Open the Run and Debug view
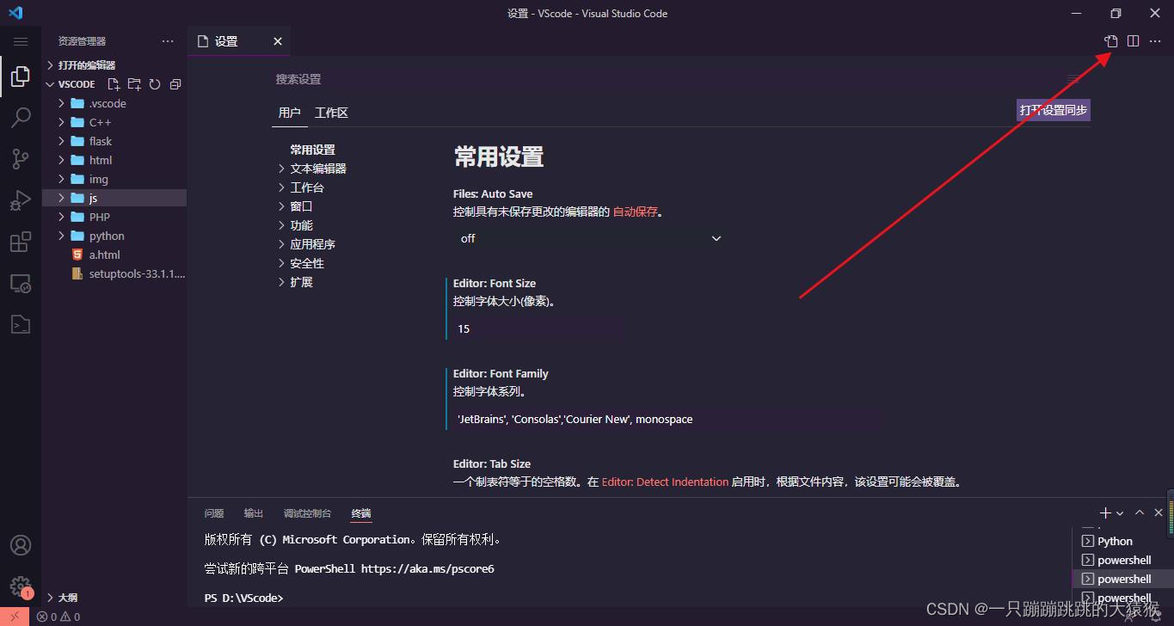Screen dimensions: 1174x626 tap(21, 200)
